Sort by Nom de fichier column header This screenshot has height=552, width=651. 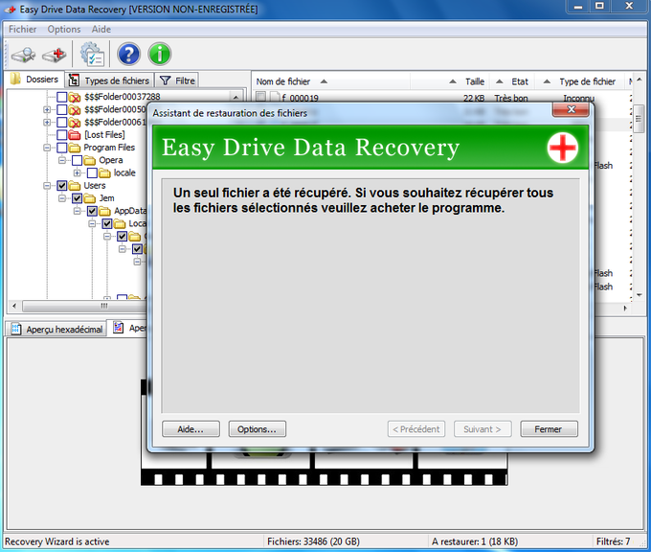[331, 81]
